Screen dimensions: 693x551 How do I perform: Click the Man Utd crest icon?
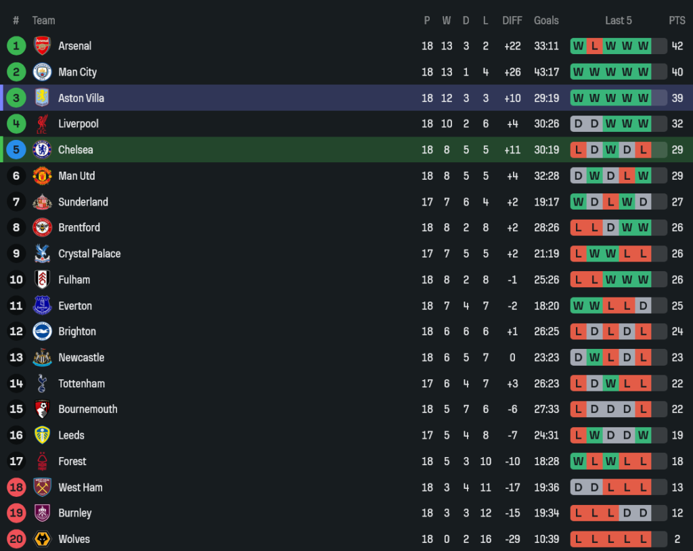coord(42,176)
